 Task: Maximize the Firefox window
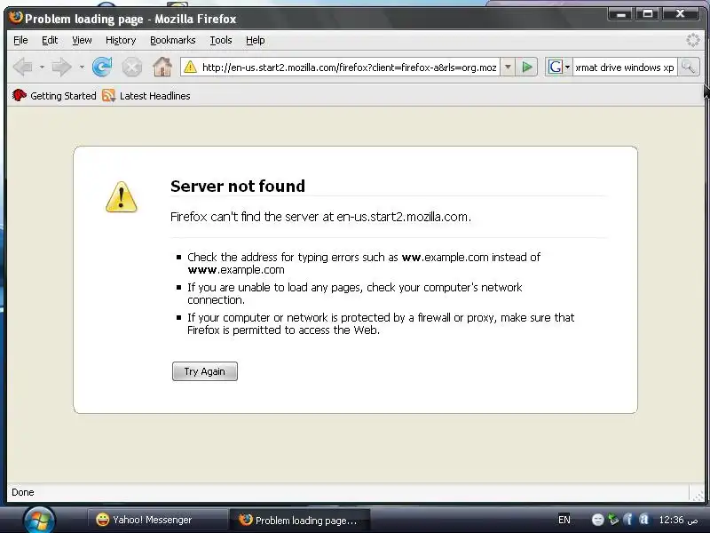[648, 14]
